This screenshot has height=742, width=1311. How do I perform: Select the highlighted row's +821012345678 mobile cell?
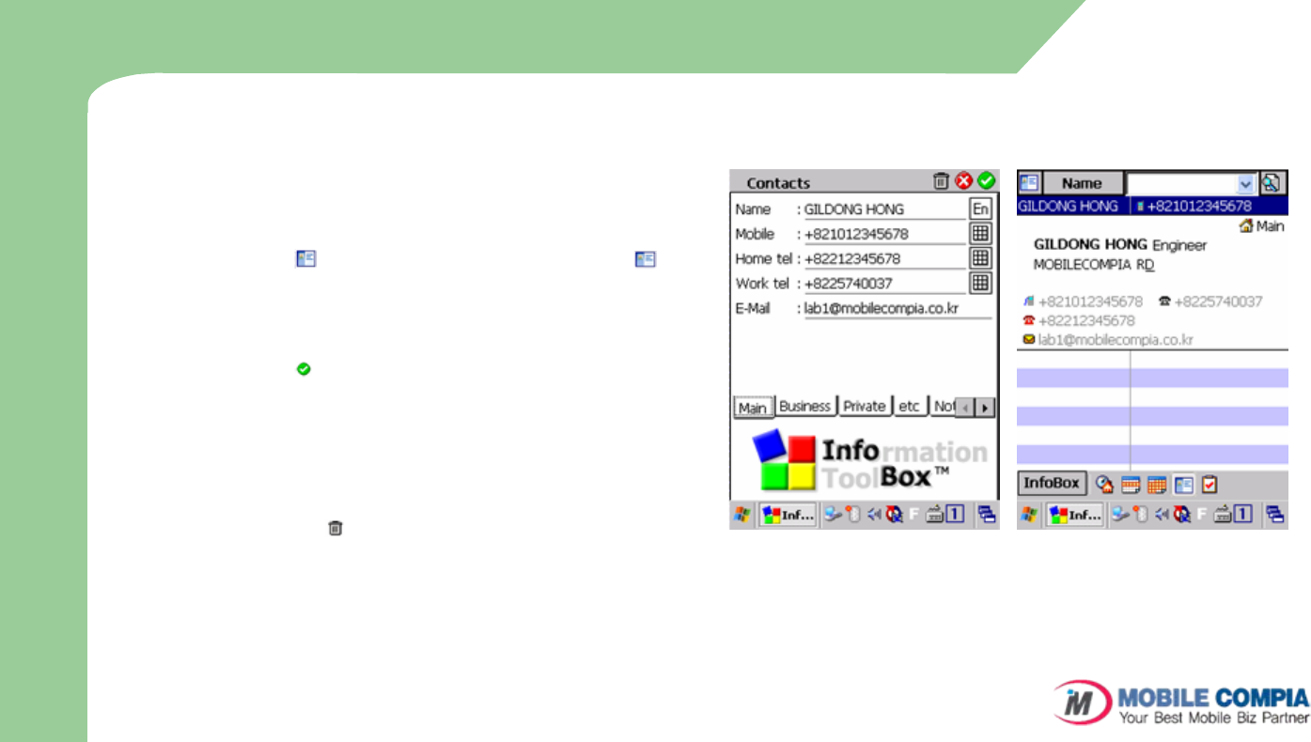[1210, 206]
